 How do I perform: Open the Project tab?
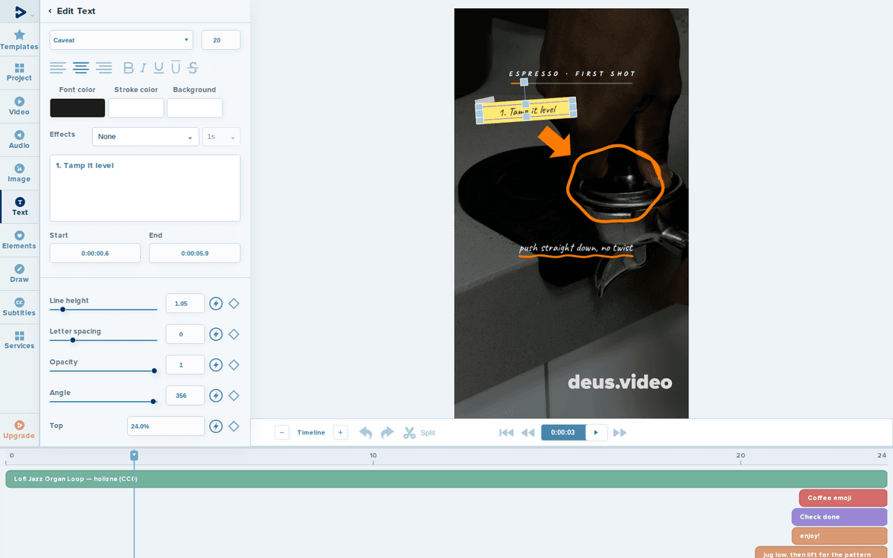19,72
